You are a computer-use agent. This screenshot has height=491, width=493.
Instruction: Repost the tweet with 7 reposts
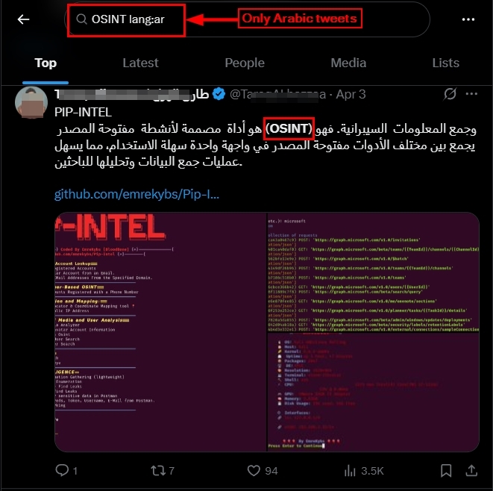tap(158, 471)
